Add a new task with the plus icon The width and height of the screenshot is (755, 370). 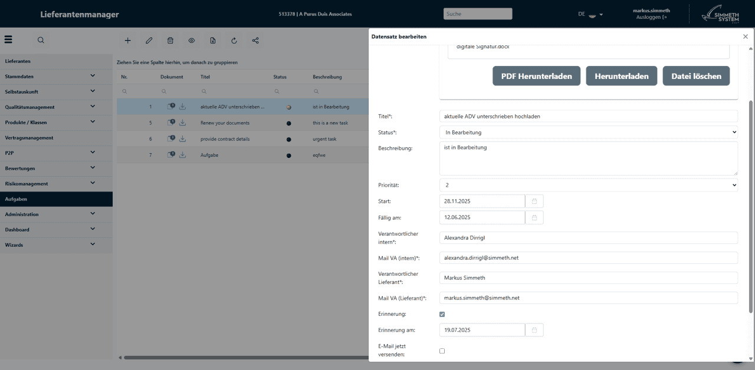(x=127, y=40)
